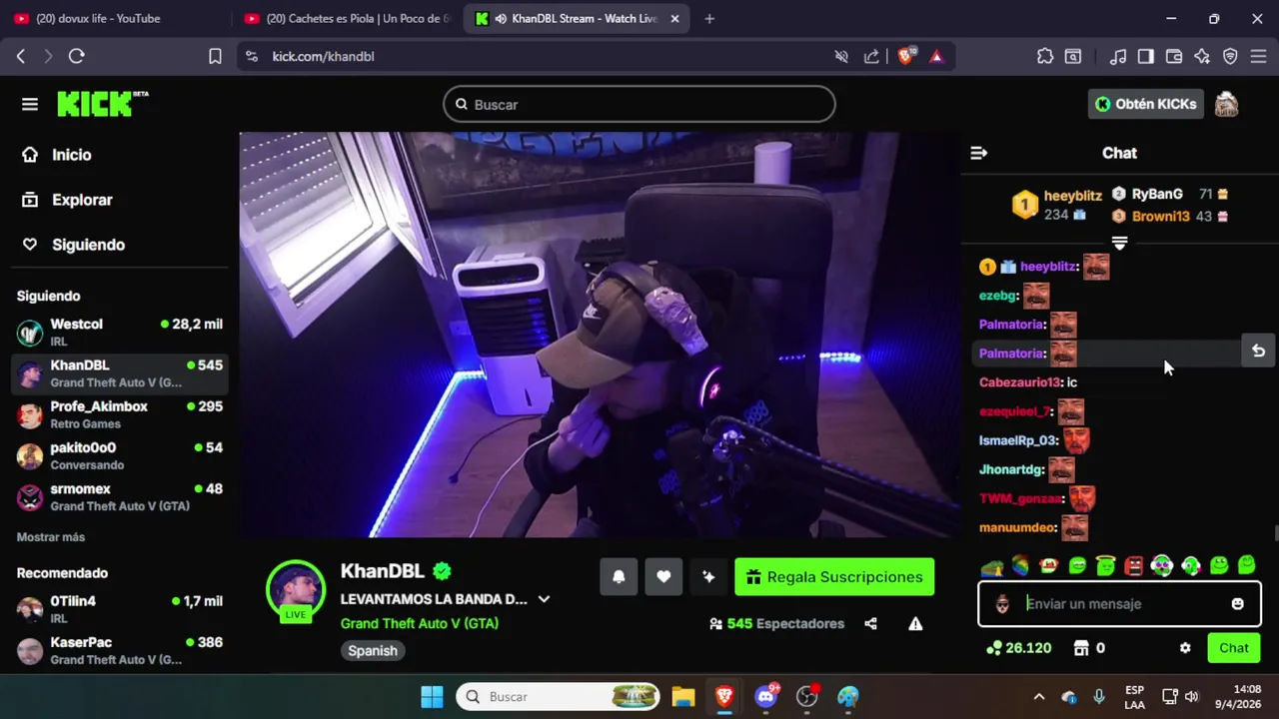Open a new browser tab
The image size is (1279, 719).
point(709,18)
